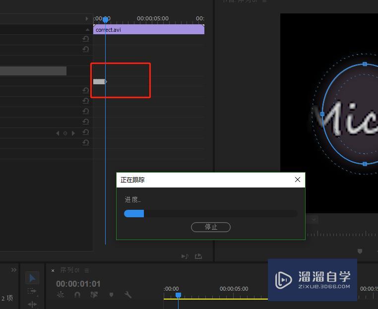Viewport: 378px width, 309px height.
Task: Click the 00:00:05:00 sequence ruler mark
Action: tap(234, 289)
